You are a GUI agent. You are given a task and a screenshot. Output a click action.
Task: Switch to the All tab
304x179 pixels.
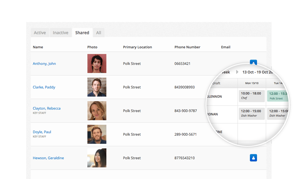(x=99, y=33)
